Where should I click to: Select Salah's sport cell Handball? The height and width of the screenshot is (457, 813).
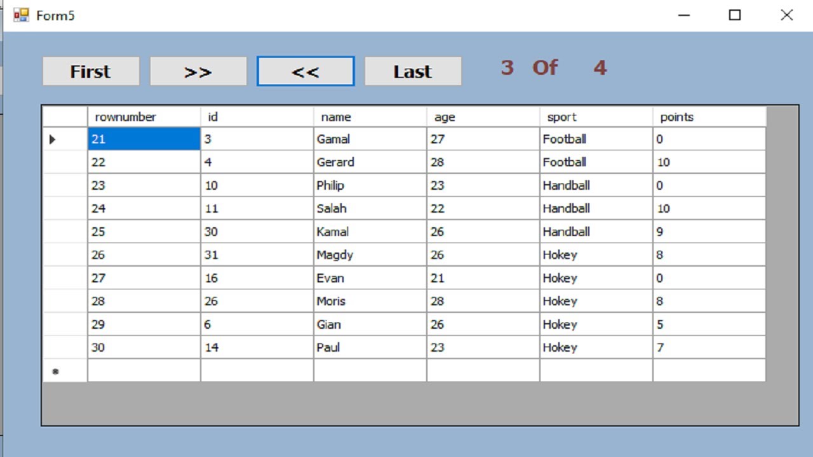596,208
